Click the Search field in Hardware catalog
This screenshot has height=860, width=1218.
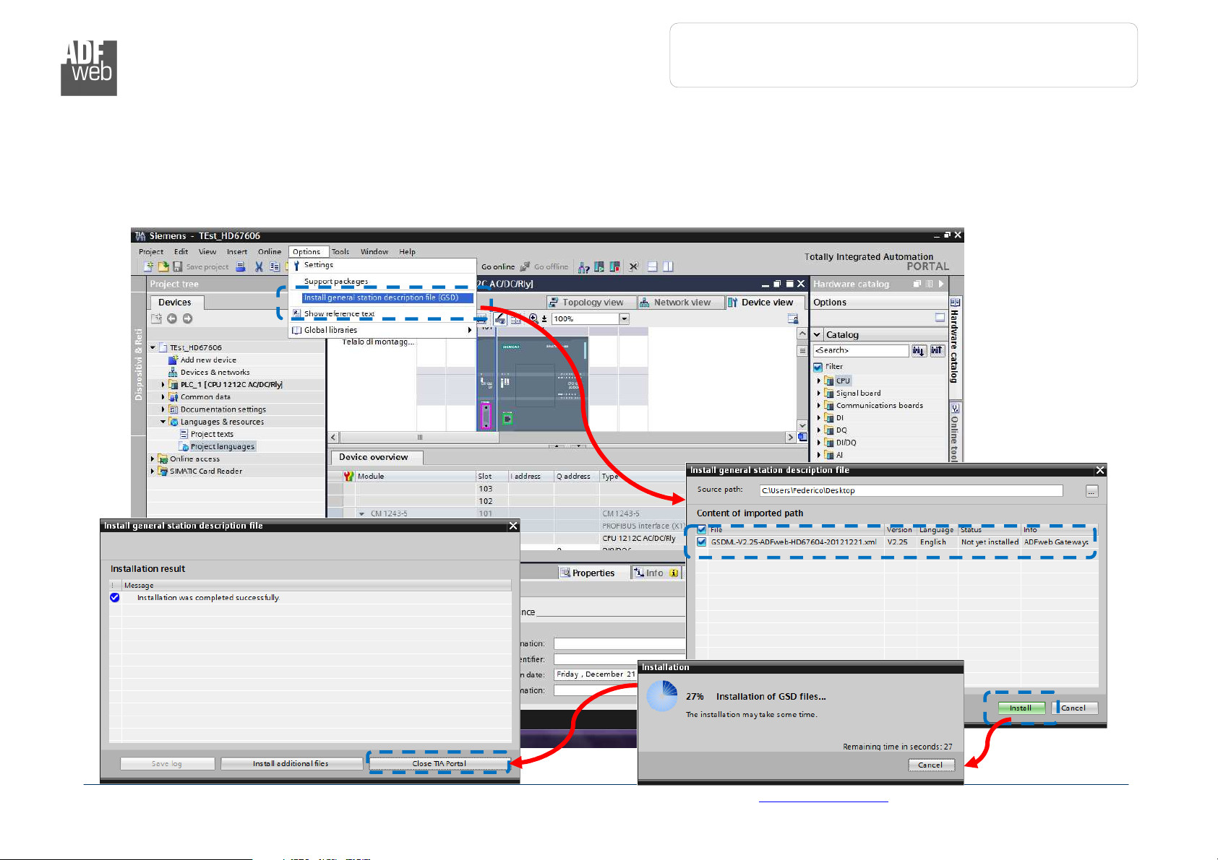[860, 350]
